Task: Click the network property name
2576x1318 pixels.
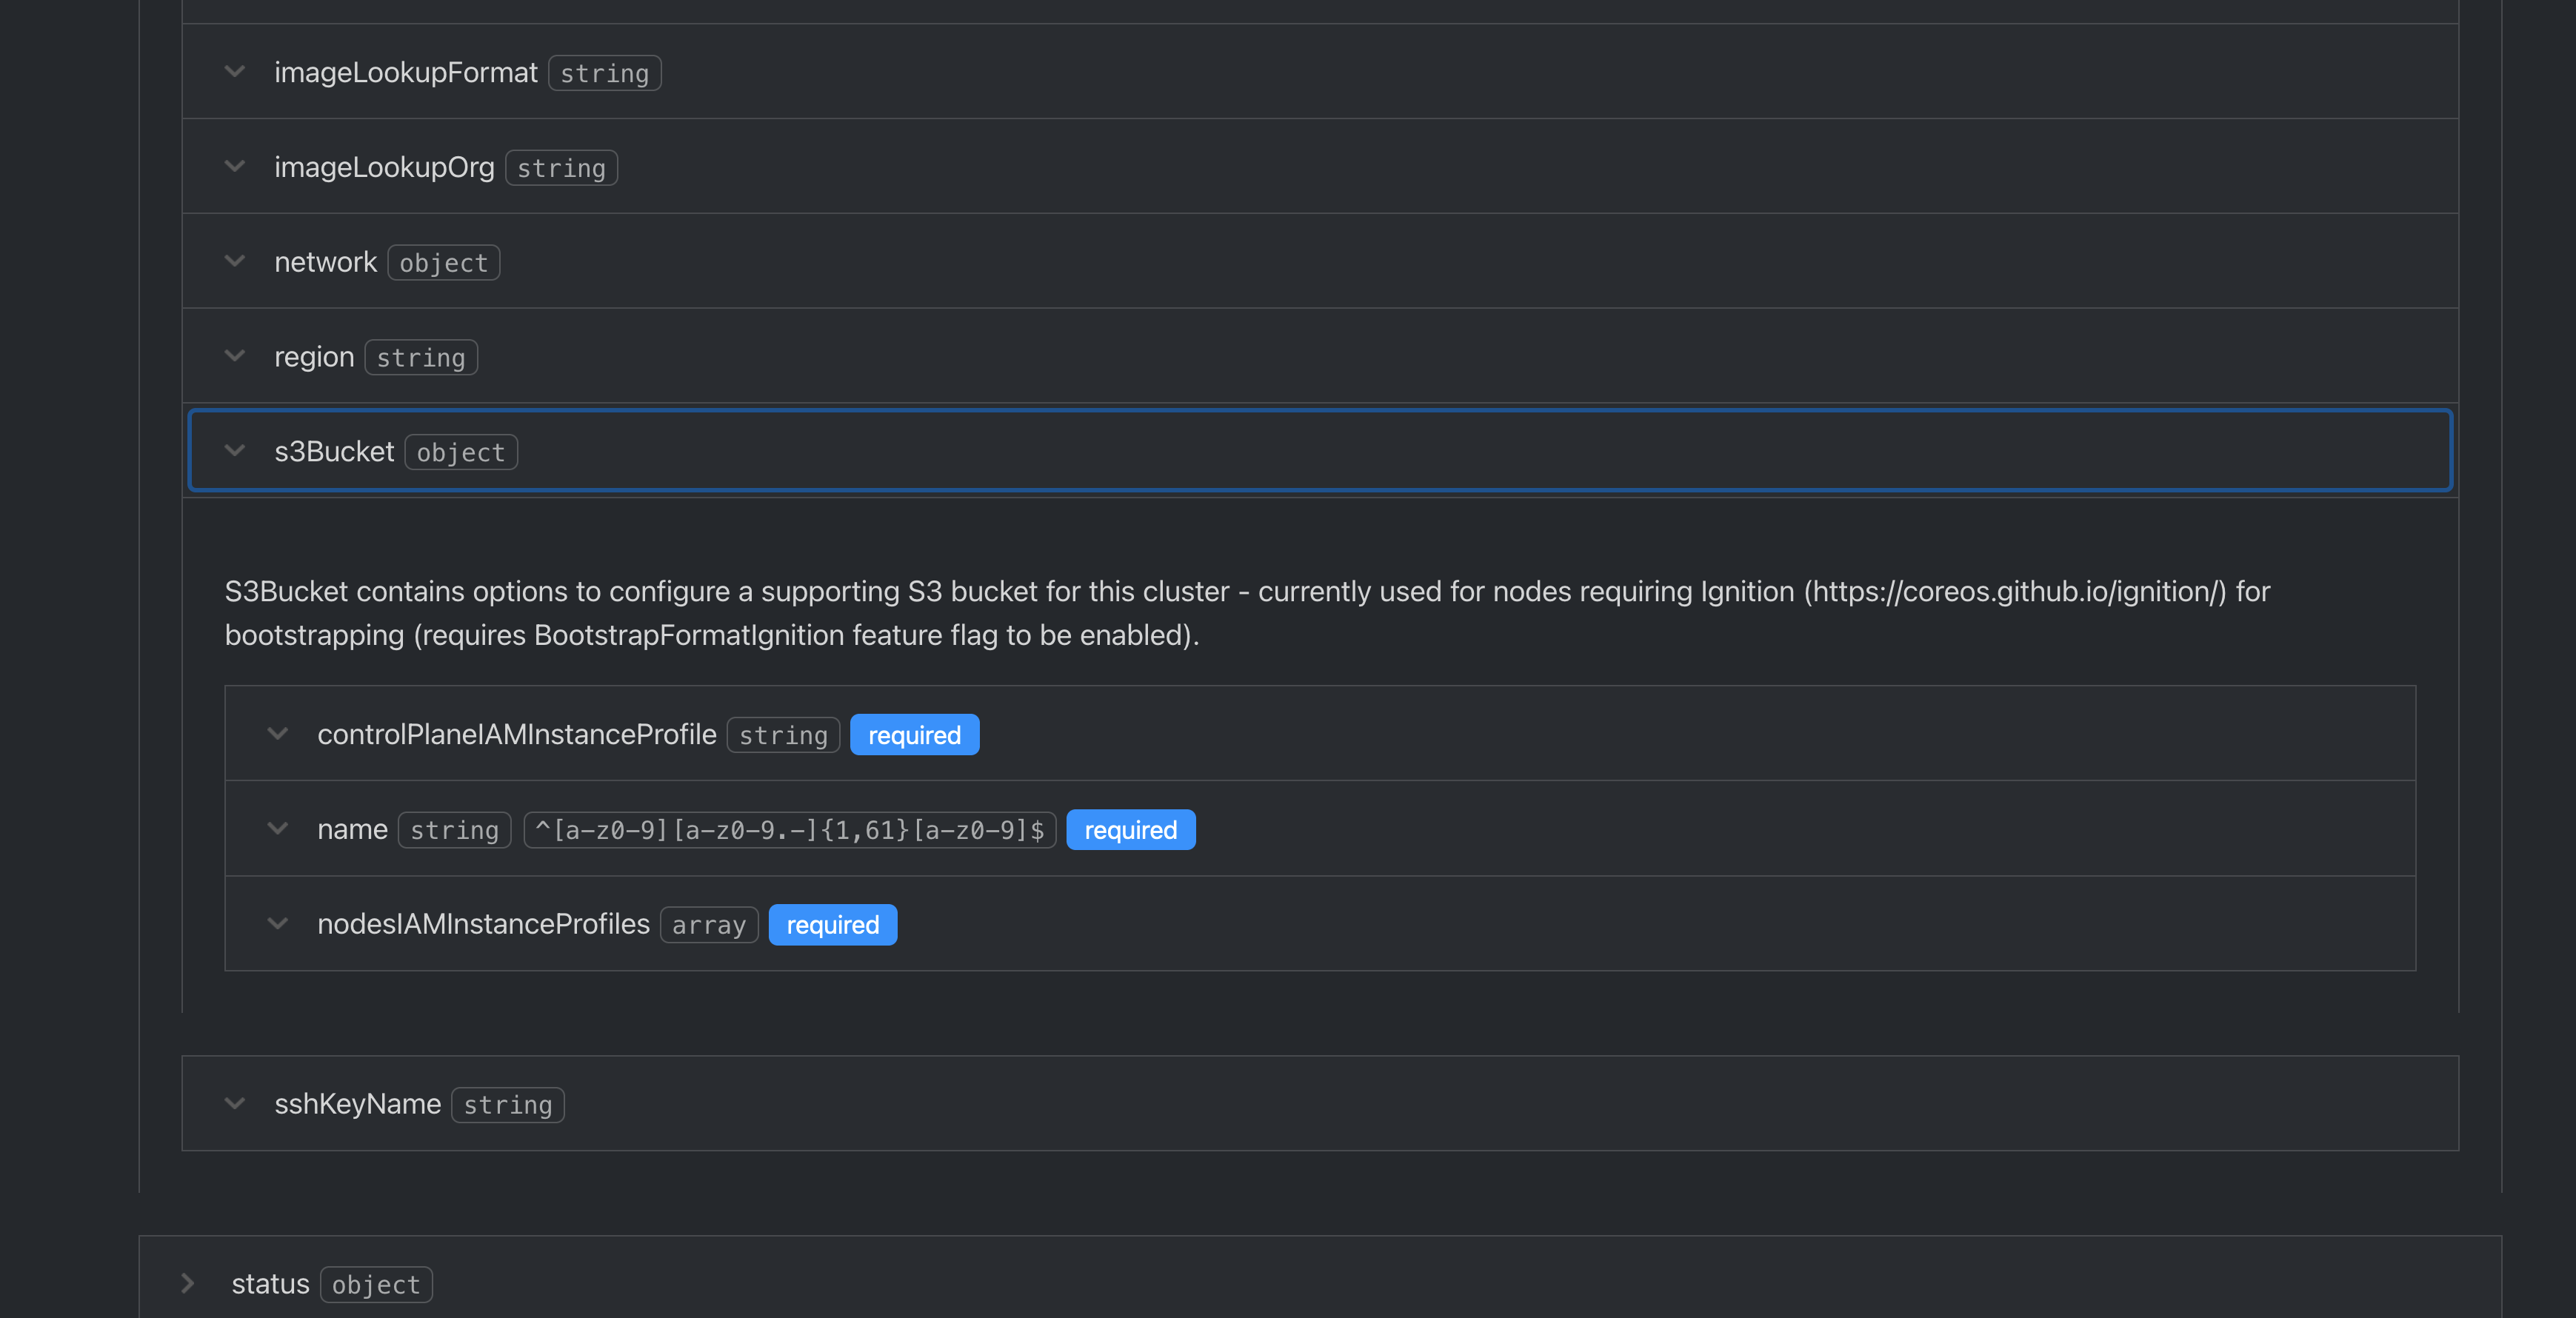Action: coord(325,262)
